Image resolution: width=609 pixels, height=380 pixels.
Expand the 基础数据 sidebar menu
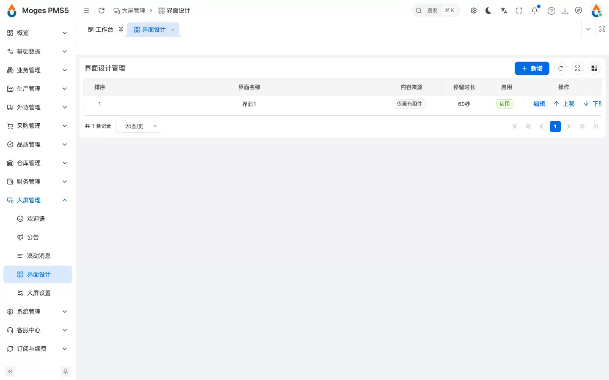pyautogui.click(x=38, y=52)
